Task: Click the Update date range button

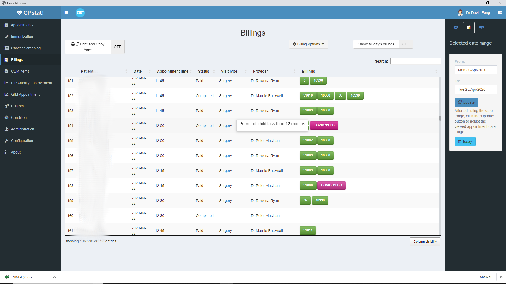Action: tap(466, 102)
